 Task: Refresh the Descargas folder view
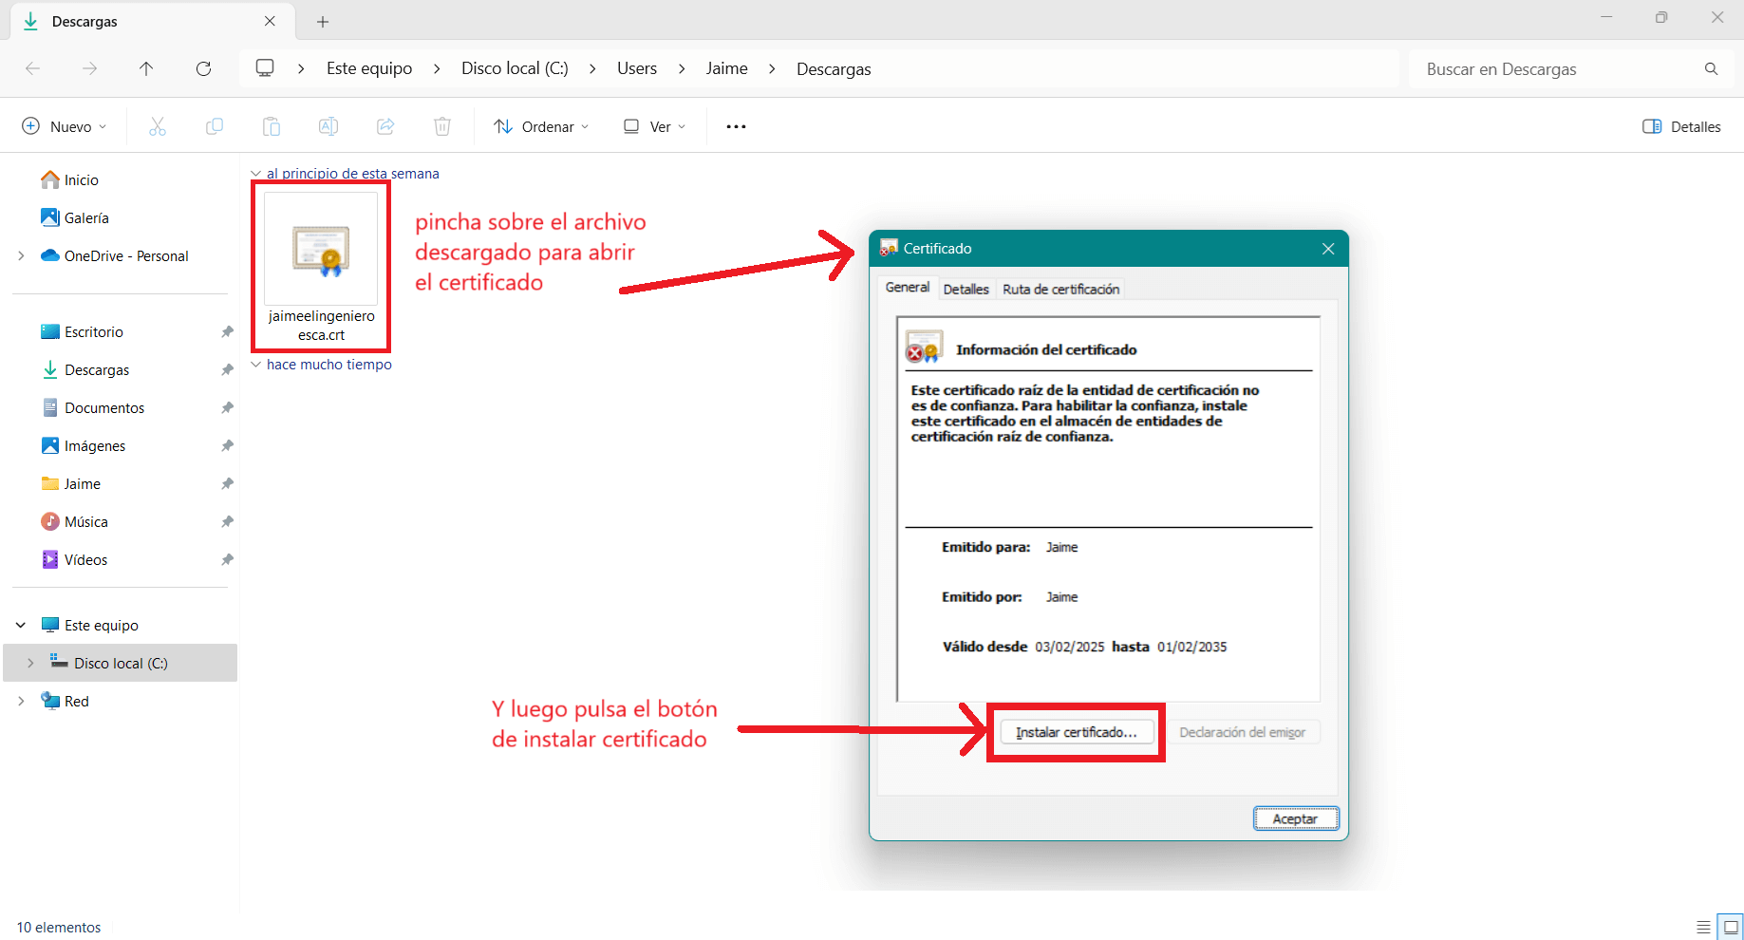coord(204,68)
